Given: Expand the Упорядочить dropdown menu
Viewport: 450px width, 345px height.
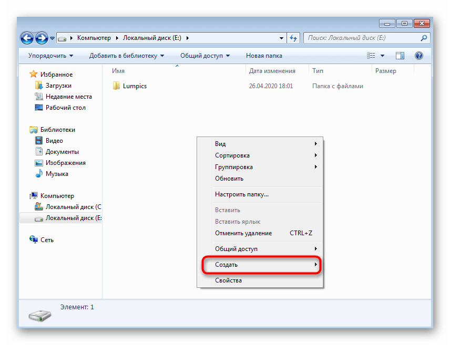Looking at the screenshot, I should point(50,56).
